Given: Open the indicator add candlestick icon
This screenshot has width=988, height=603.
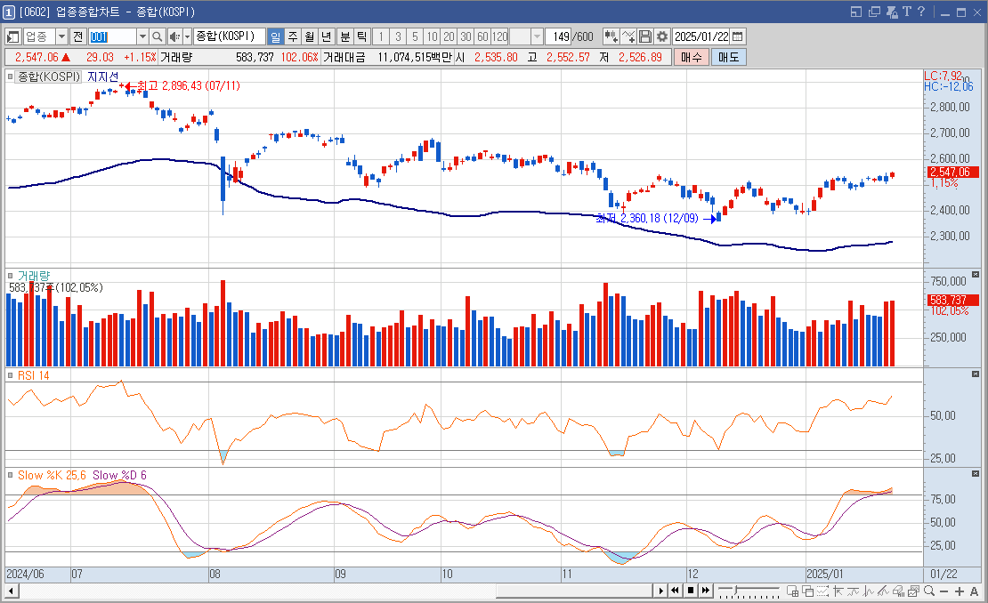Looking at the screenshot, I should pos(611,36).
